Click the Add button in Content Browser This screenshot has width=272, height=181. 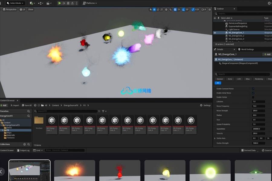(x=3, y=105)
